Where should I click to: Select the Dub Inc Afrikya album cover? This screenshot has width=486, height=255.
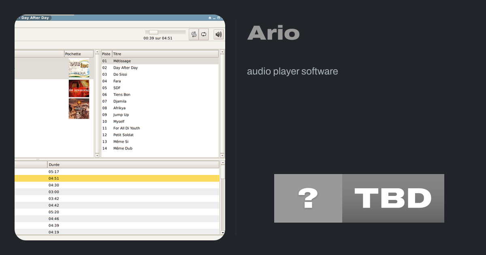pos(79,68)
